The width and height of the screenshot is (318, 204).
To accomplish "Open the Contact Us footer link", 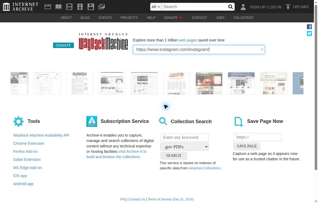I will click(x=137, y=200).
